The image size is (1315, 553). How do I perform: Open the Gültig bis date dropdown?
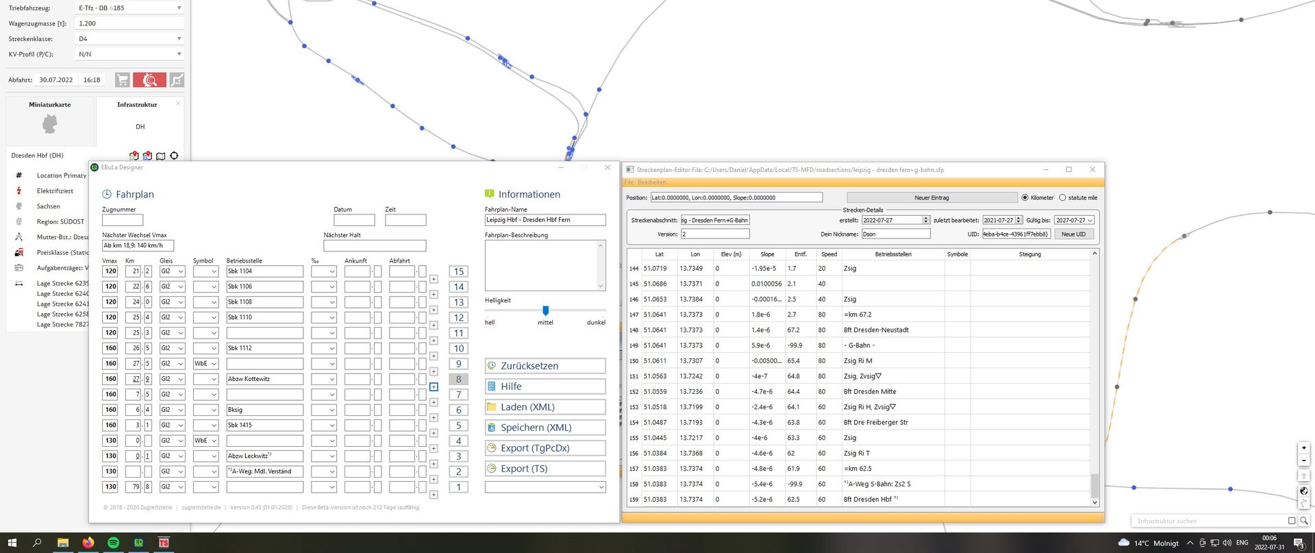pos(1090,220)
